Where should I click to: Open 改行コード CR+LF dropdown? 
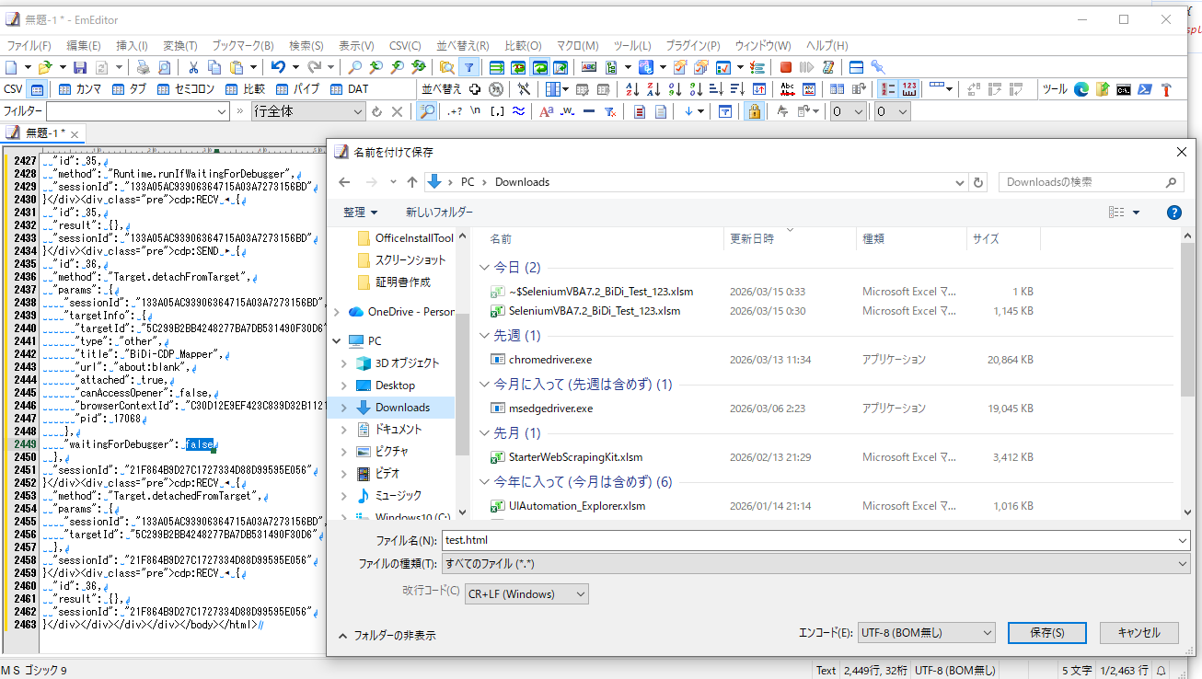tap(526, 594)
